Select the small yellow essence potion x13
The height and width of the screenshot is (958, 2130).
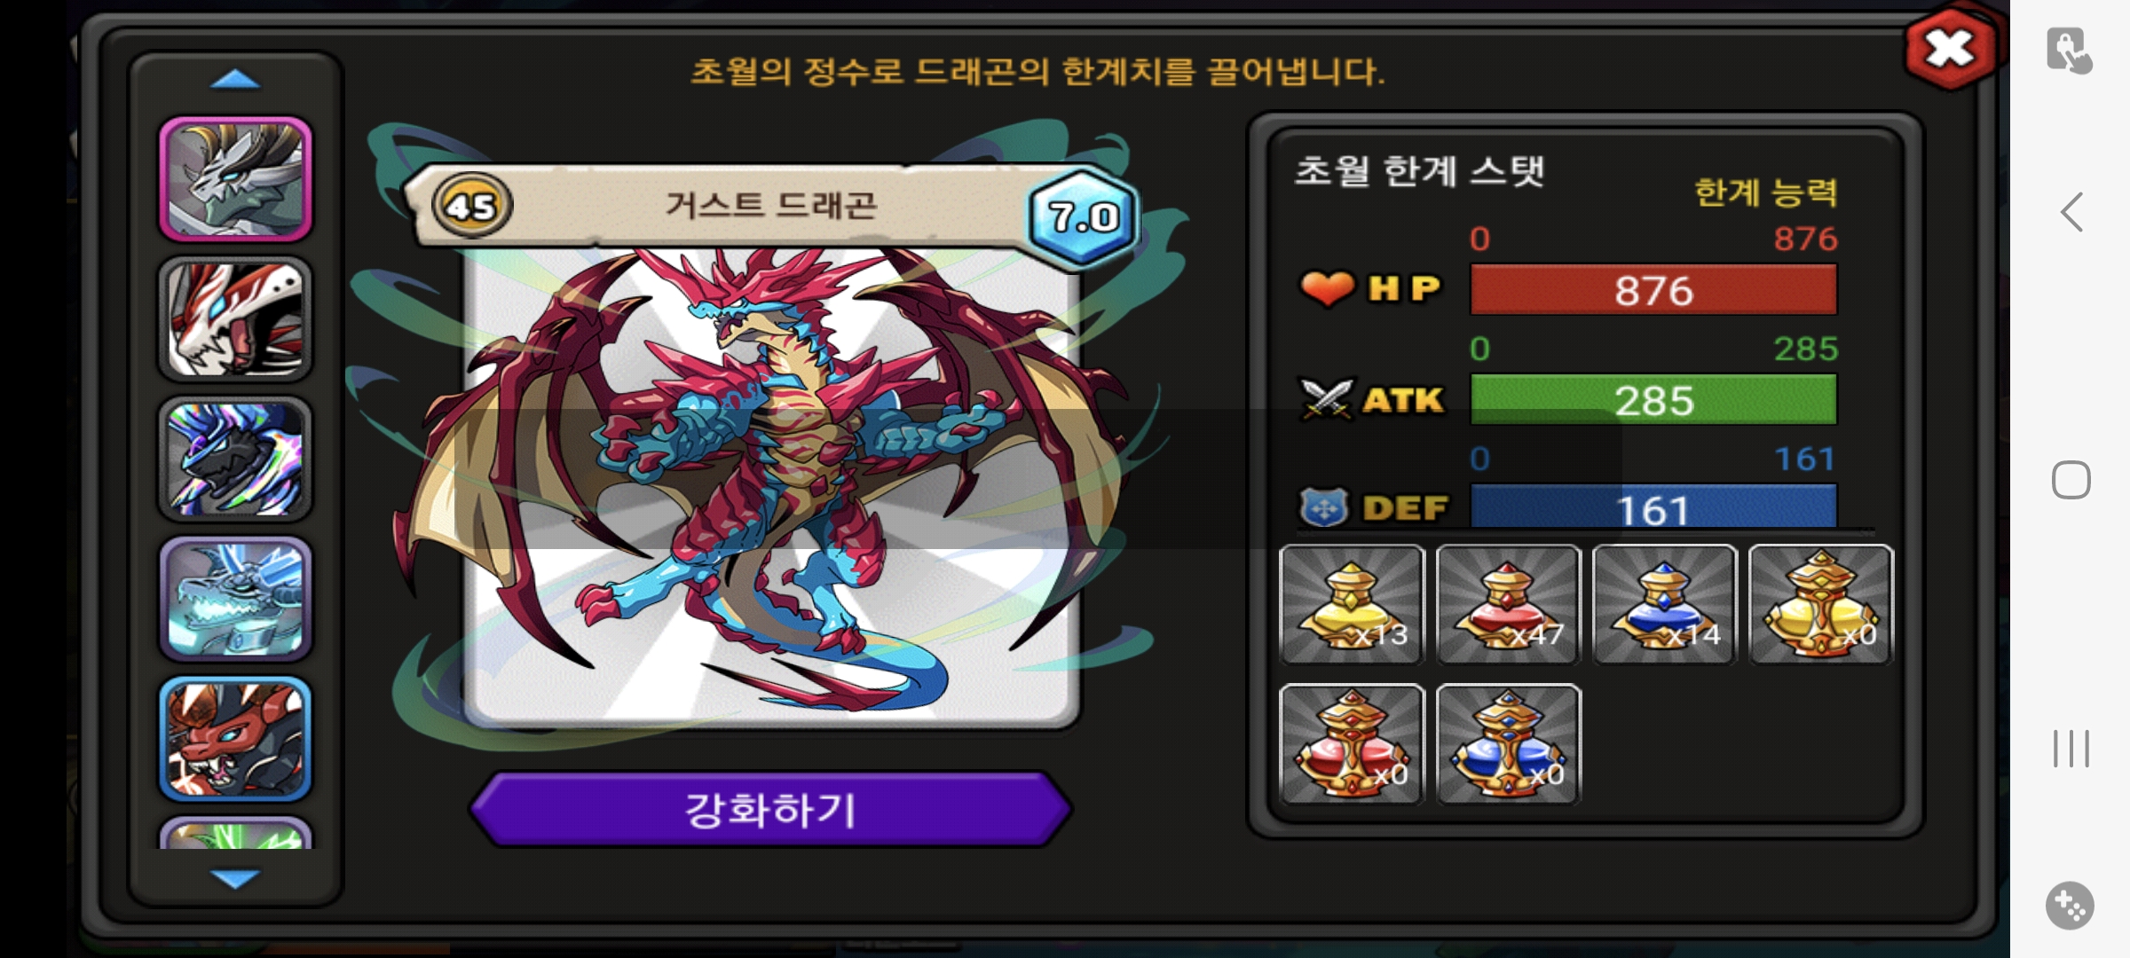coord(1352,604)
